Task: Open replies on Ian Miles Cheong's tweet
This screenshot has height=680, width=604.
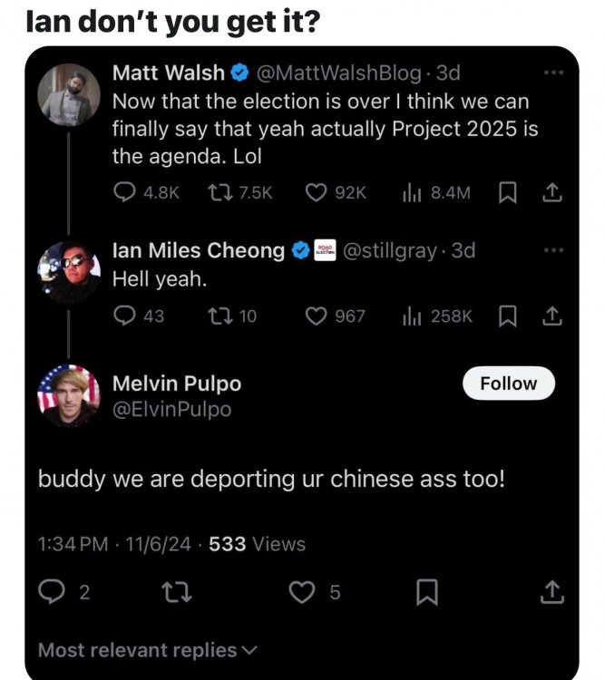Action: pos(122,315)
